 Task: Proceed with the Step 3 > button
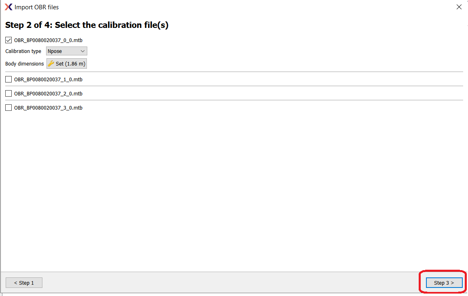coord(444,283)
